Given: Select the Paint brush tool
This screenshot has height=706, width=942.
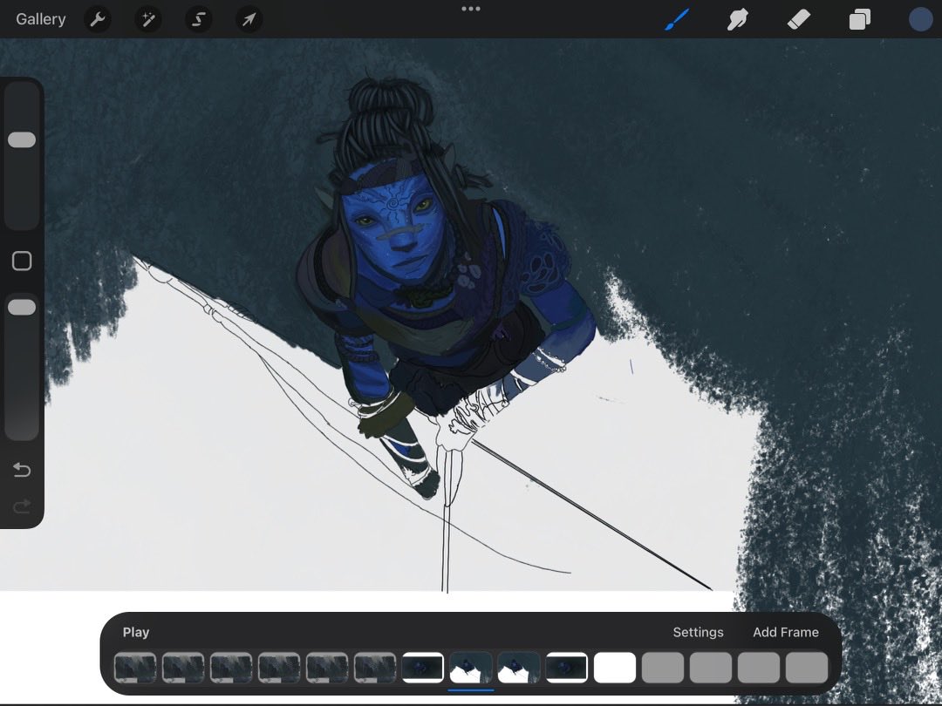Looking at the screenshot, I should coord(677,19).
